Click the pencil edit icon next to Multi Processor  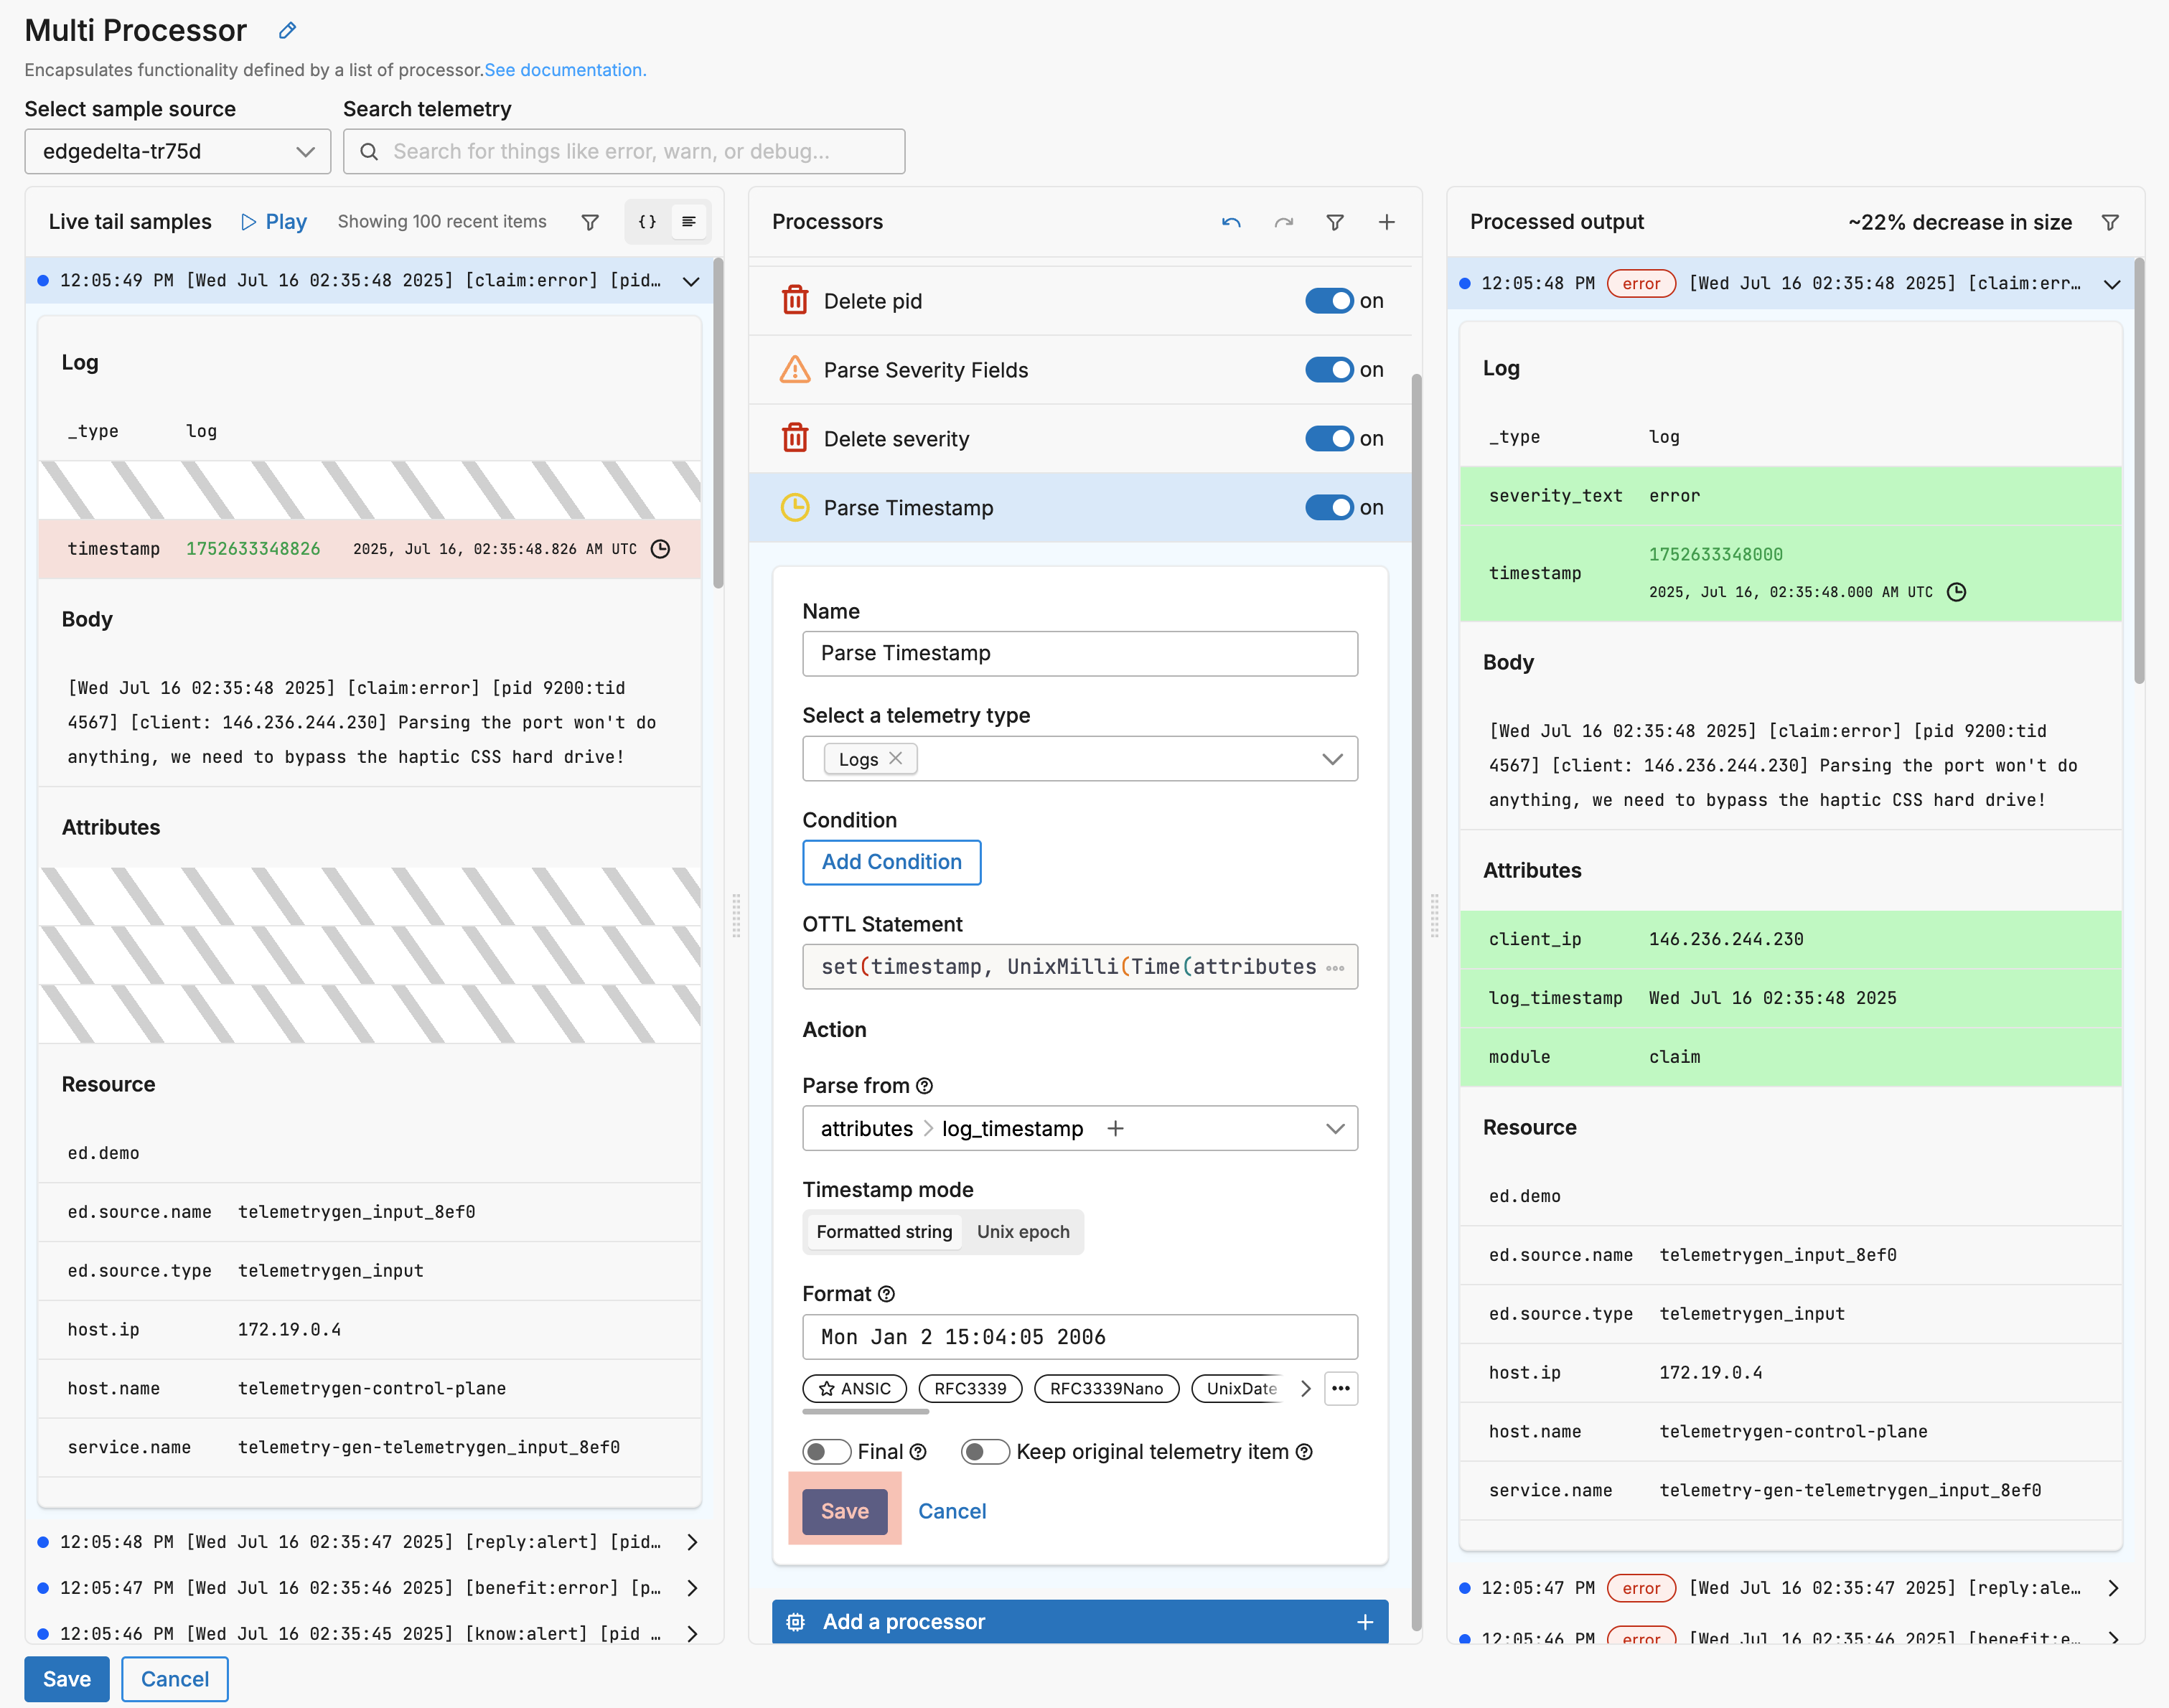287,31
